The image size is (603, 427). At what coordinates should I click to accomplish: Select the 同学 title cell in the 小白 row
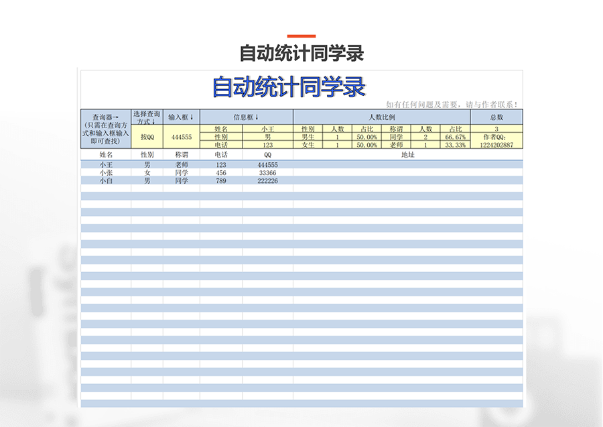point(182,181)
